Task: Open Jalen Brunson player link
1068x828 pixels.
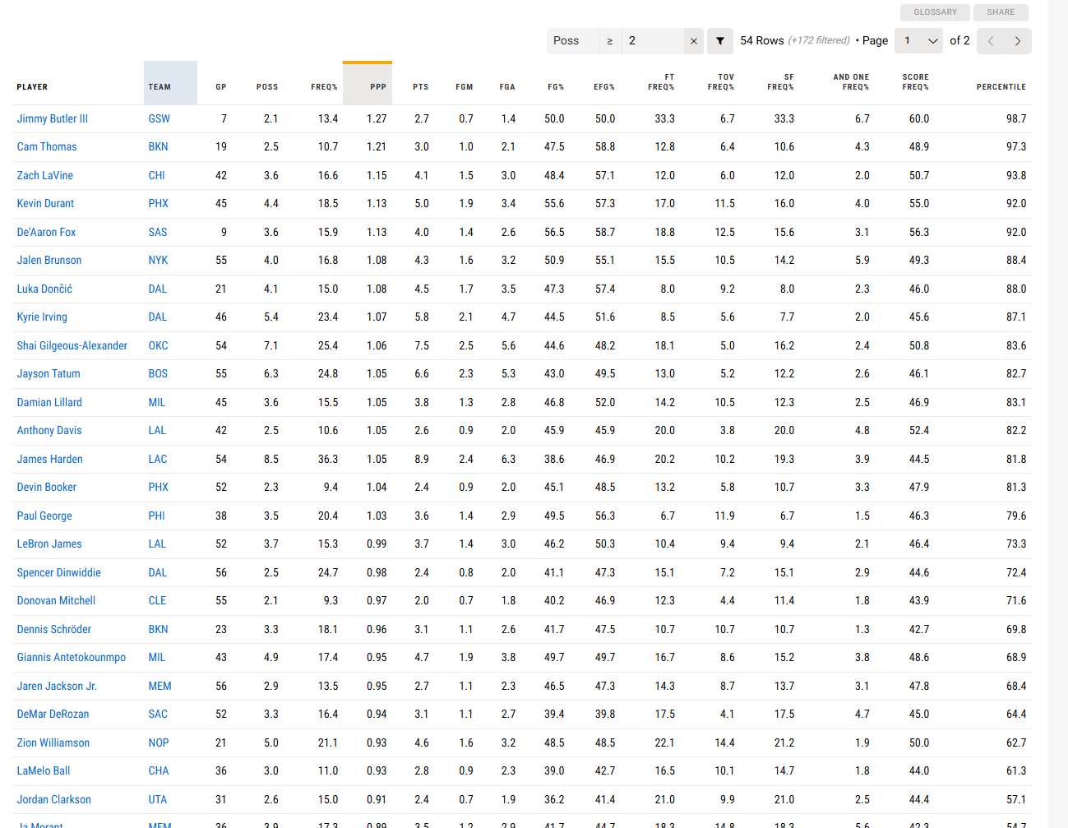Action: [49, 261]
